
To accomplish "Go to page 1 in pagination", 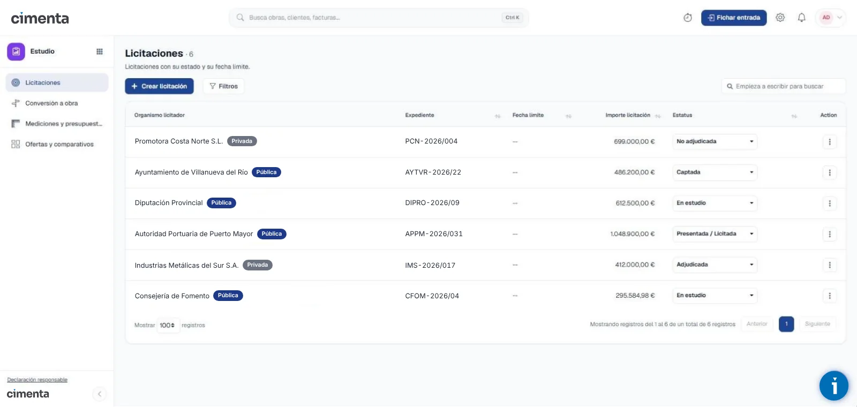I will tap(786, 324).
